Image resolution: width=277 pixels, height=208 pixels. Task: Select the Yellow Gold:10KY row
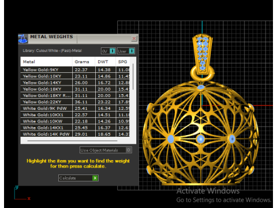75,76
